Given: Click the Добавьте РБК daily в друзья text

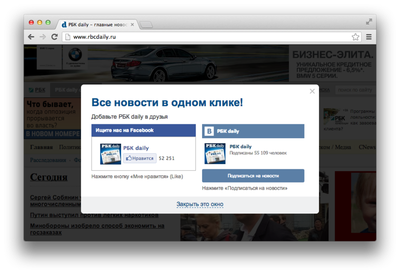Looking at the screenshot, I should [x=129, y=117].
